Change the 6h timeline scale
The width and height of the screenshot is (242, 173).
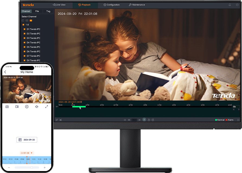(x=236, y=106)
